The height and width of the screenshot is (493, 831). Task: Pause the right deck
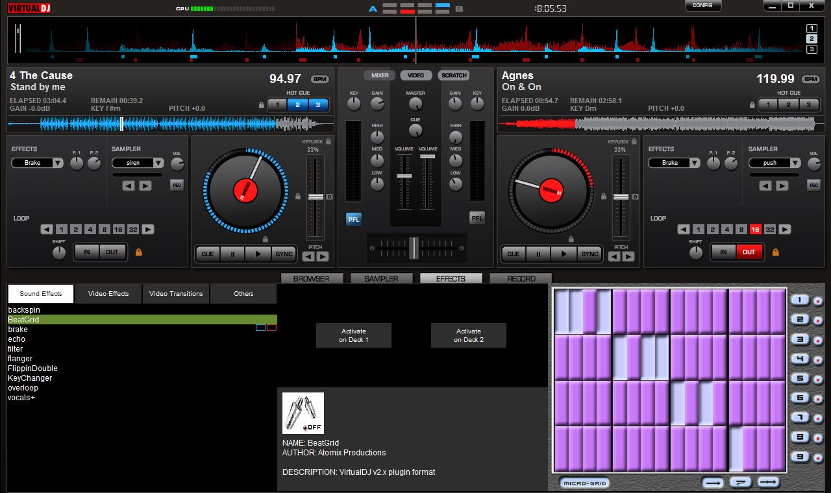pyautogui.click(x=538, y=254)
